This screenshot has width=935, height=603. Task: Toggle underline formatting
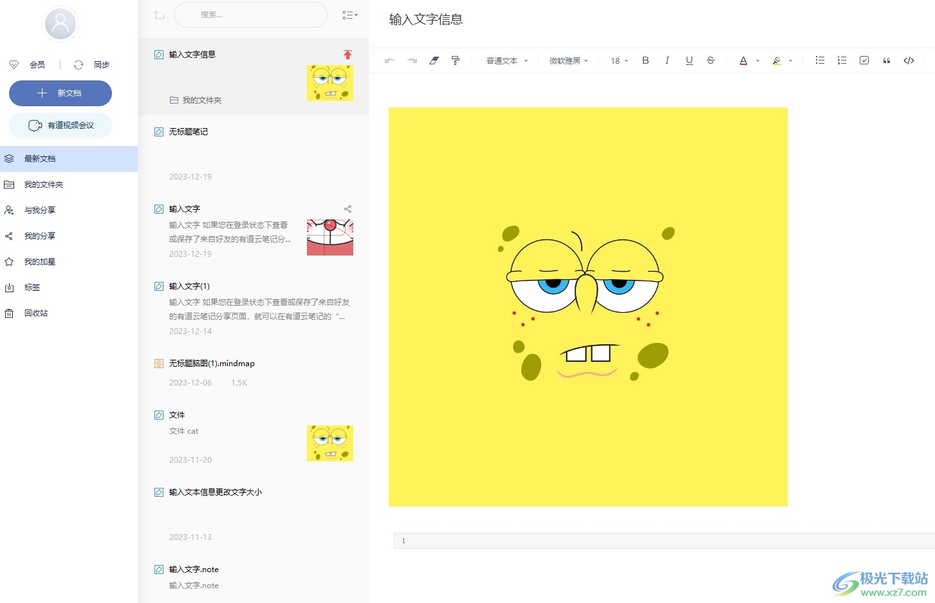click(689, 60)
